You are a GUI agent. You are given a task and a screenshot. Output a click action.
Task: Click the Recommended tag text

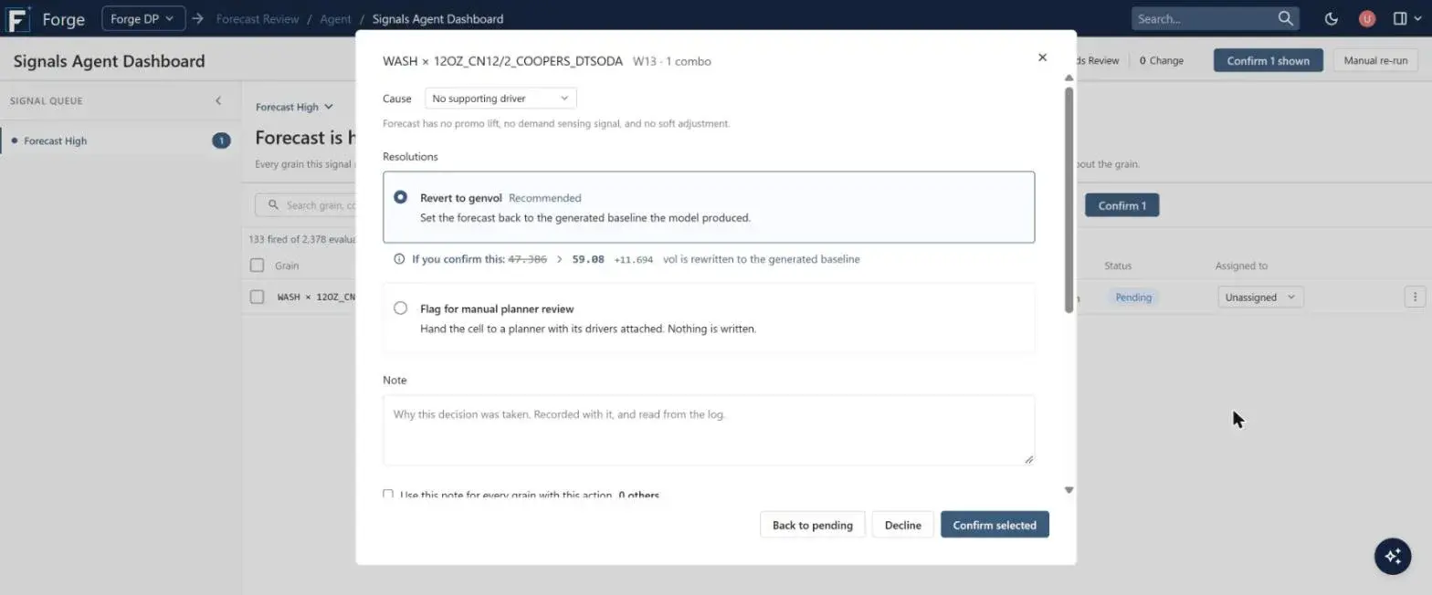tap(544, 198)
